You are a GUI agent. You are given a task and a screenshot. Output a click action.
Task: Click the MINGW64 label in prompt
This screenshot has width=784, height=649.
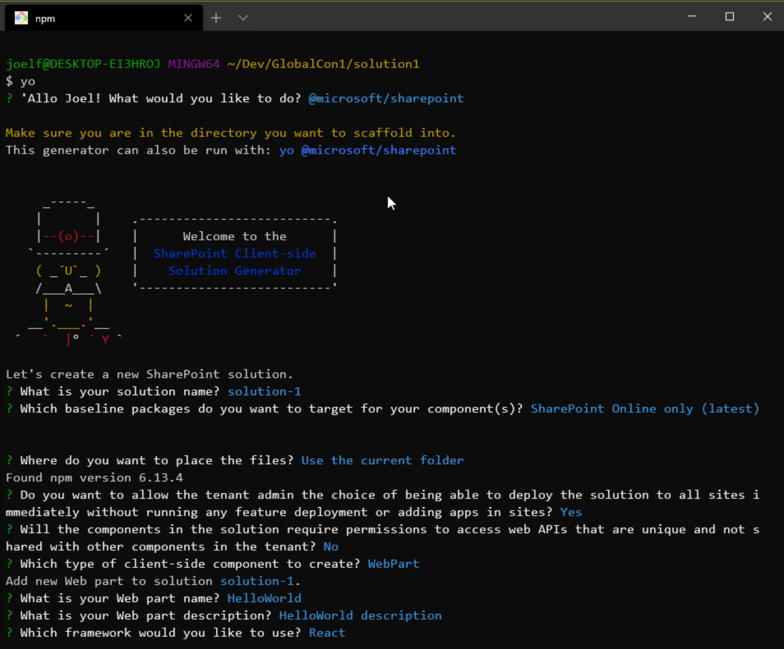[194, 64]
